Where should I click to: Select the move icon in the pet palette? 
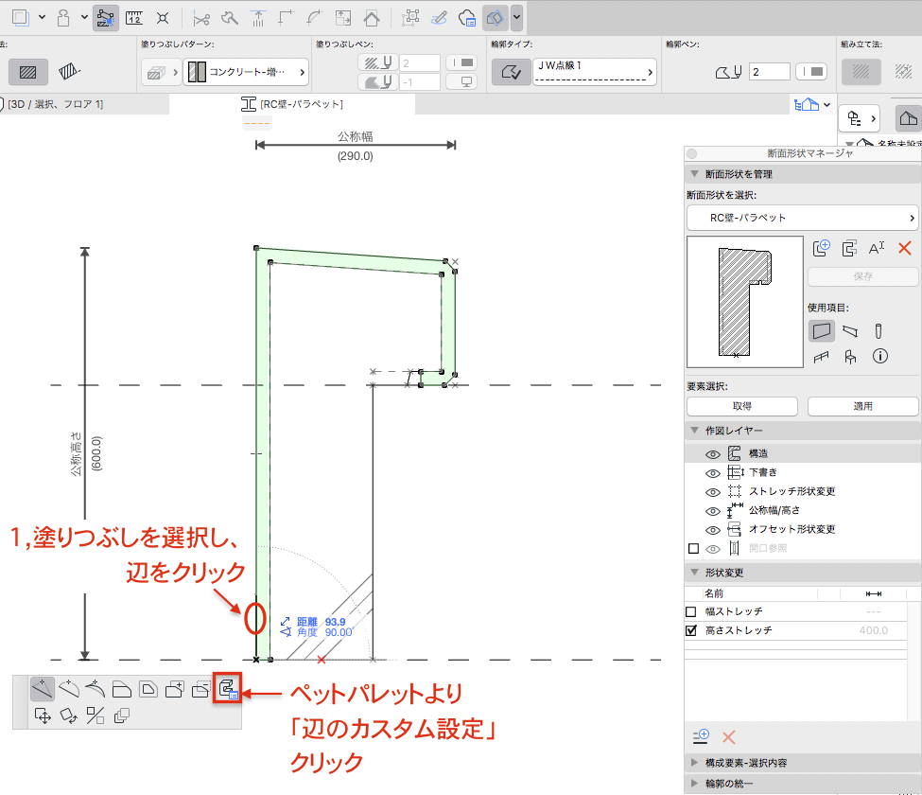(42, 715)
